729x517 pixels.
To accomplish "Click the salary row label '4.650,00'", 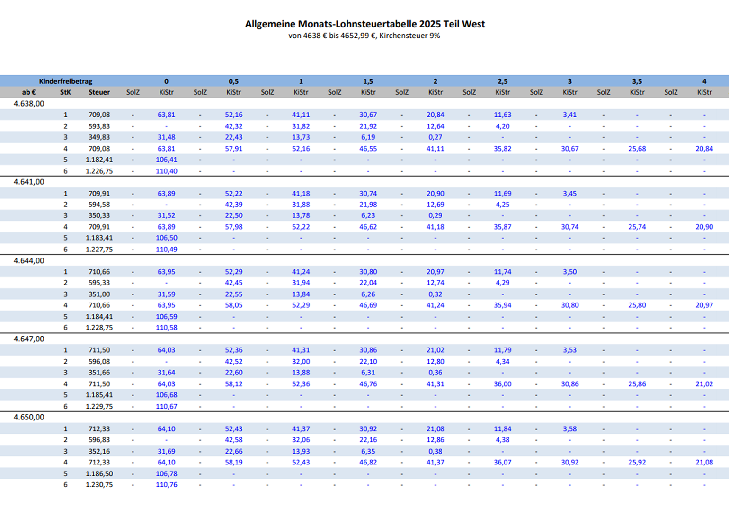I will [x=29, y=417].
